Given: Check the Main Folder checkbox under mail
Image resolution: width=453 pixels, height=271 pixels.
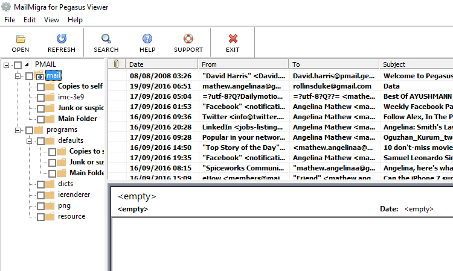Looking at the screenshot, I should (x=40, y=119).
